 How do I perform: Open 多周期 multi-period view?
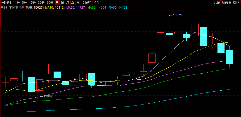86,2
